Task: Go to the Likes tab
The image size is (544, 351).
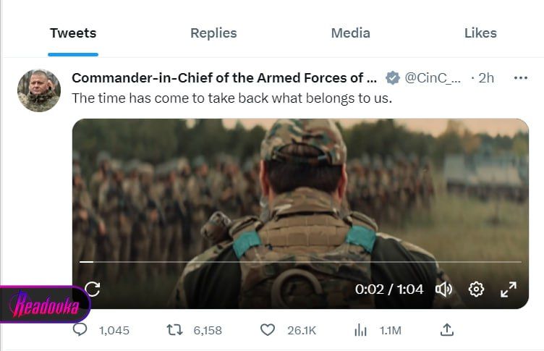Action: pos(480,33)
